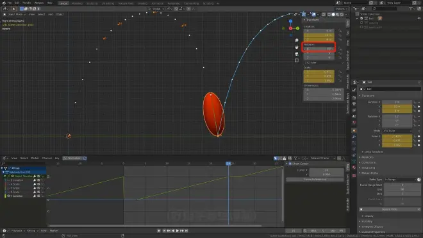This screenshot has width=423, height=238.
Task: Toggle viewport overlays icon
Action: point(314,14)
